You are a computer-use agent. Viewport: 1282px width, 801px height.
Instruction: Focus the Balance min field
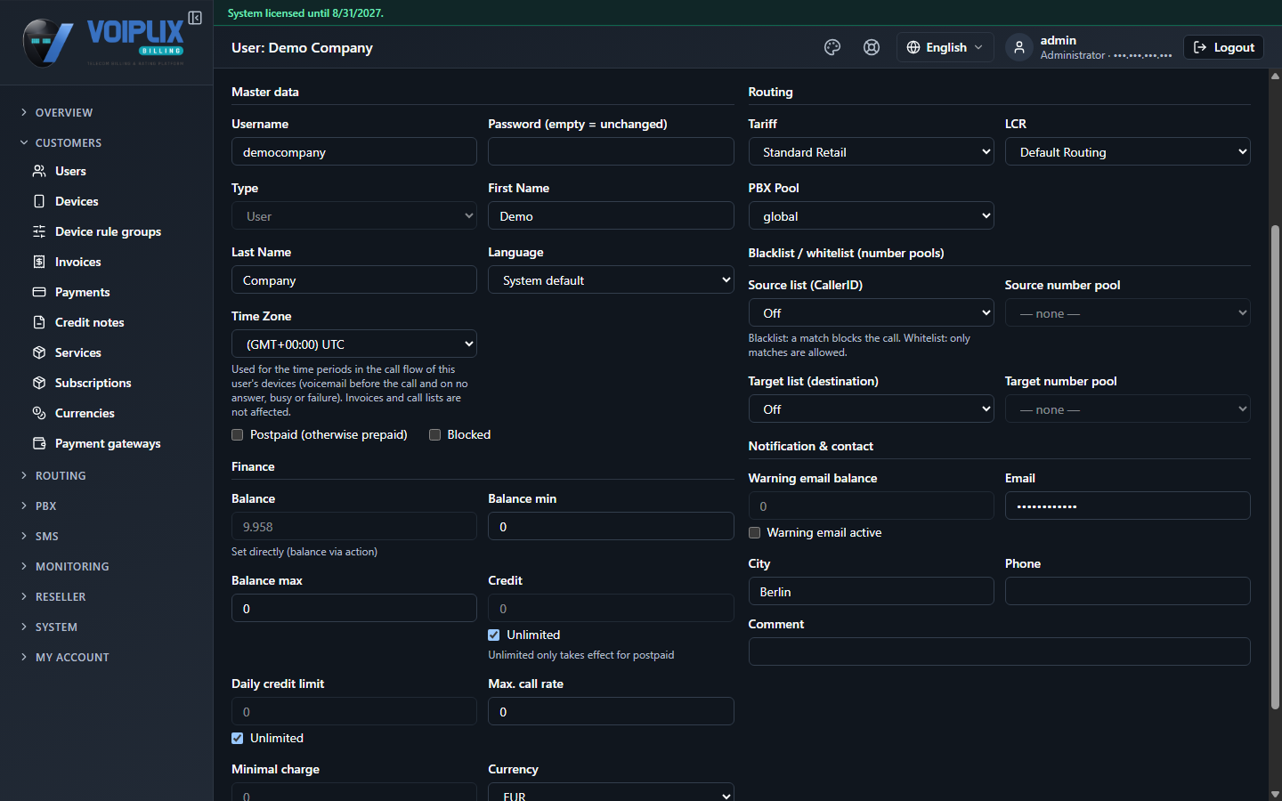pyautogui.click(x=611, y=527)
